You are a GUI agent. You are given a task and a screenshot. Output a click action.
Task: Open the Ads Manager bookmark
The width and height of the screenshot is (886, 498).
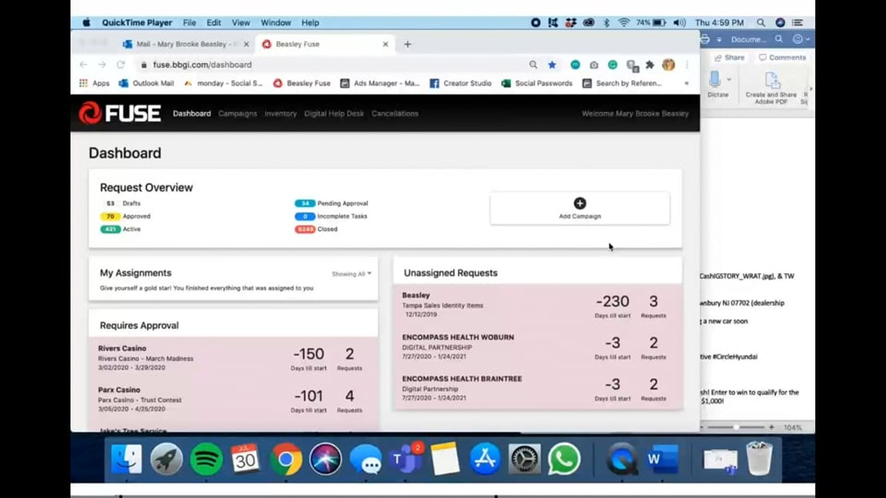(x=380, y=83)
